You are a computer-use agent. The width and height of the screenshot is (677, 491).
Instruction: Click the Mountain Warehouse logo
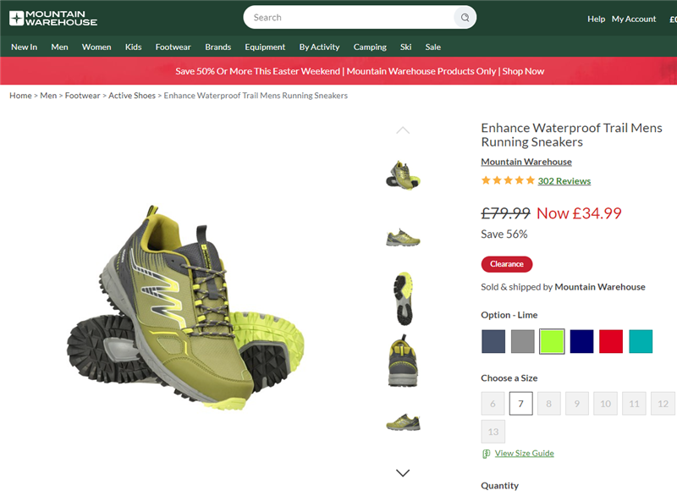coord(53,17)
